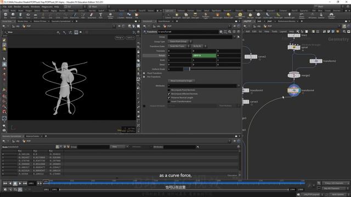Select the Circle shelf tool
The width and height of the screenshot is (351, 197).
coord(58,16)
